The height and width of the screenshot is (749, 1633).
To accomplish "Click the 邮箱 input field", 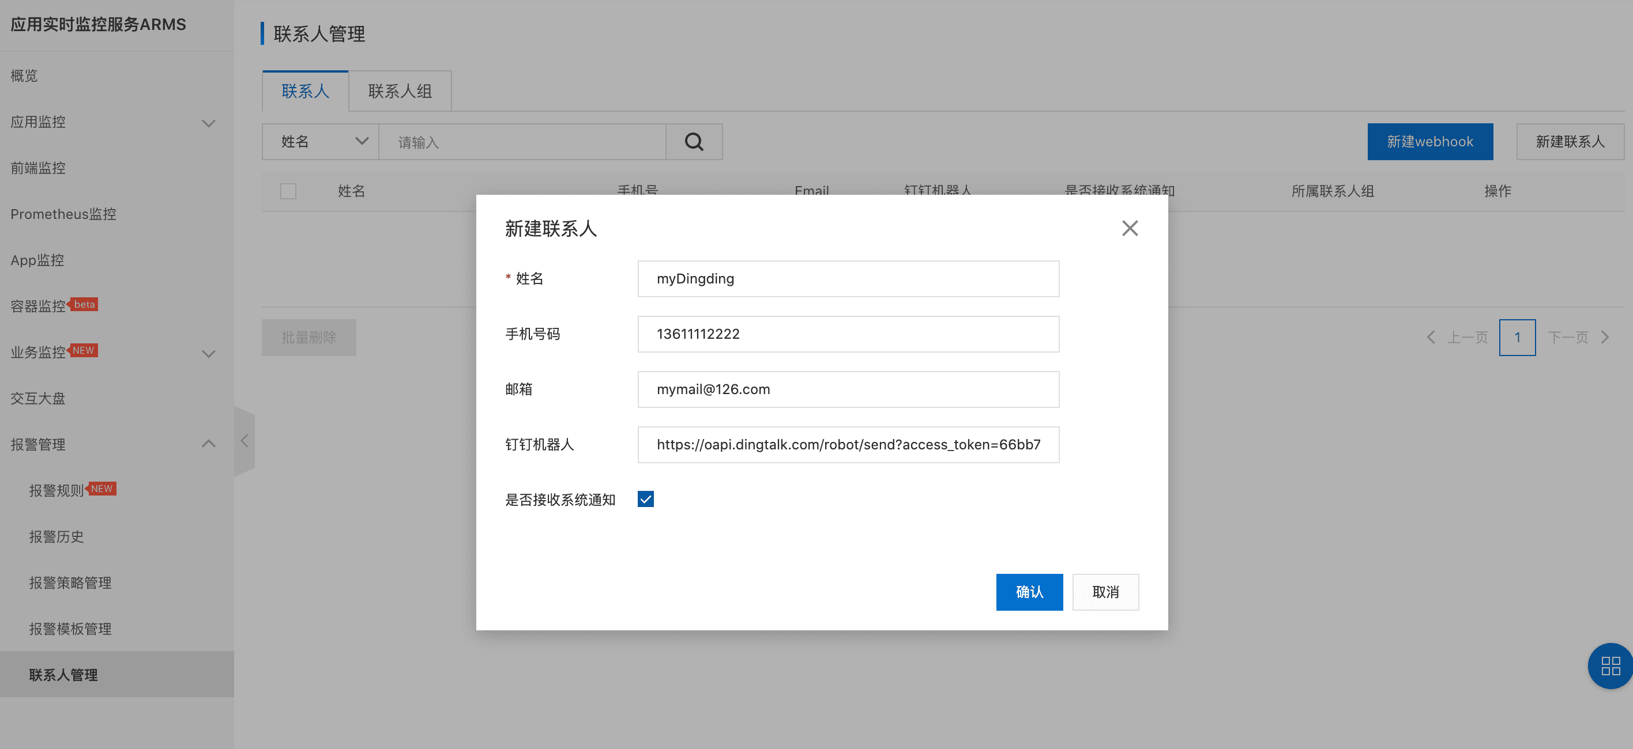I will coord(848,389).
